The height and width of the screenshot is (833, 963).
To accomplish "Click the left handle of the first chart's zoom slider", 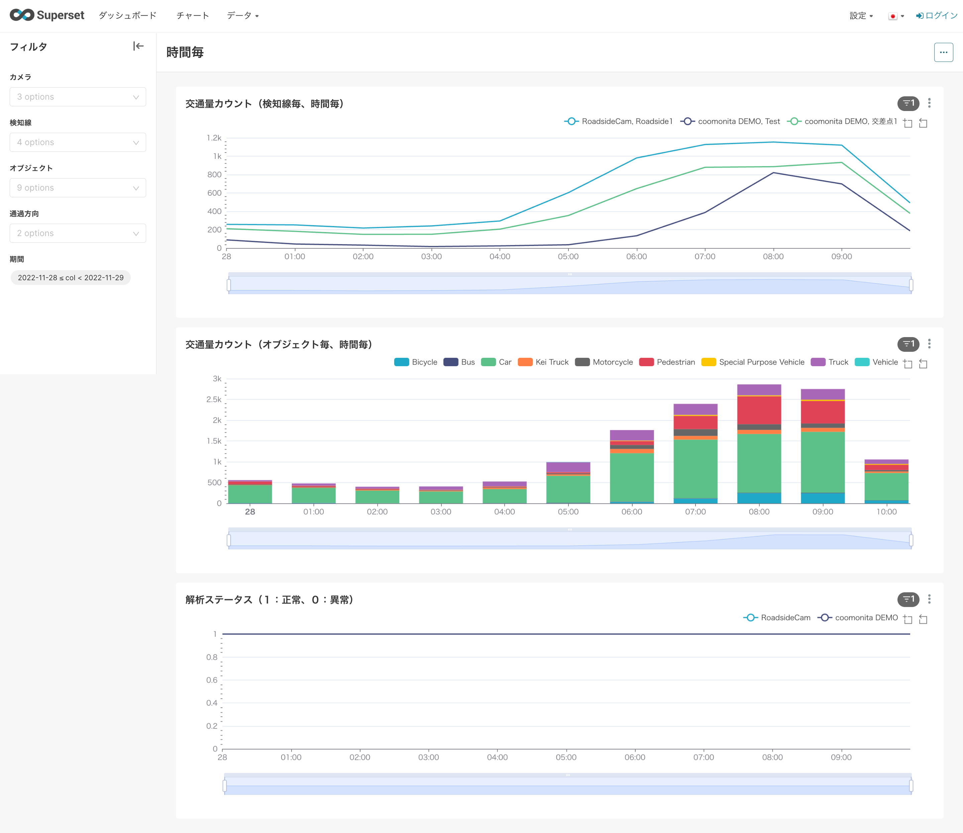I will [x=229, y=285].
